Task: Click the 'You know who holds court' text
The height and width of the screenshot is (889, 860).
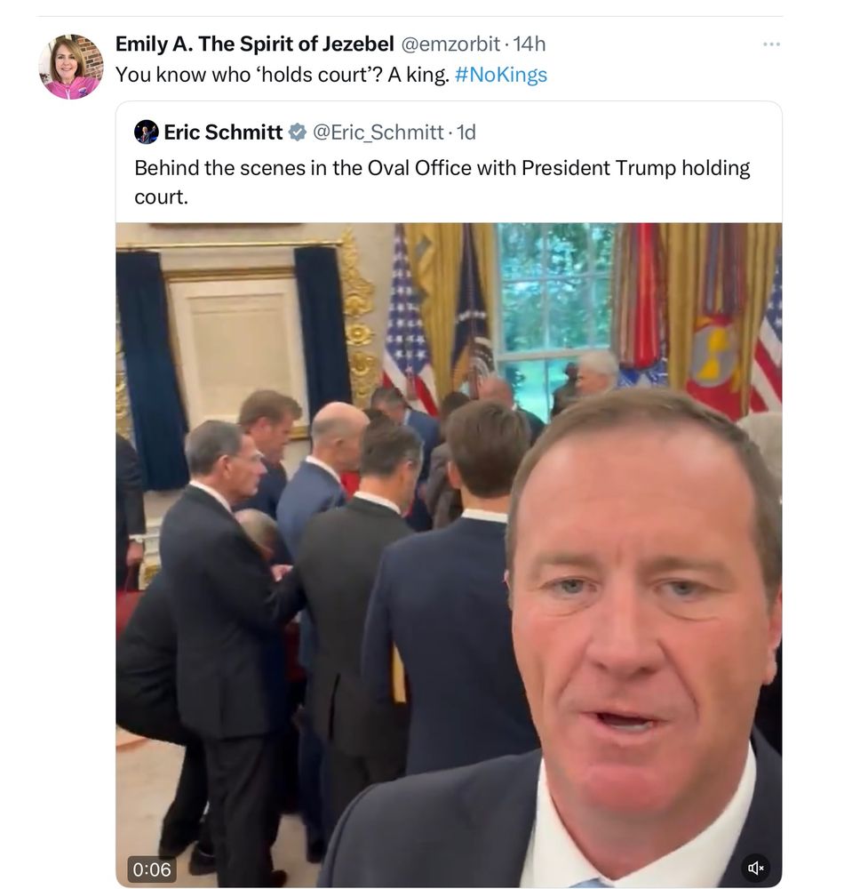Action: click(283, 75)
